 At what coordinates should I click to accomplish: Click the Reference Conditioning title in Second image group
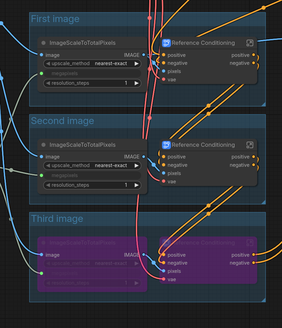(203, 145)
